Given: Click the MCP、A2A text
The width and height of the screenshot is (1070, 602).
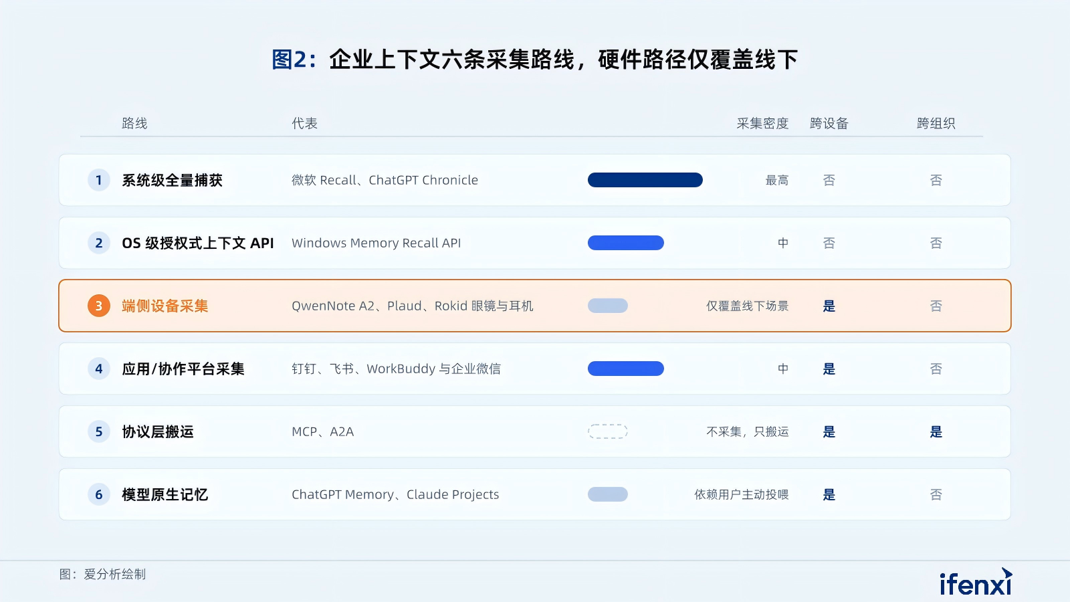Looking at the screenshot, I should [x=323, y=431].
